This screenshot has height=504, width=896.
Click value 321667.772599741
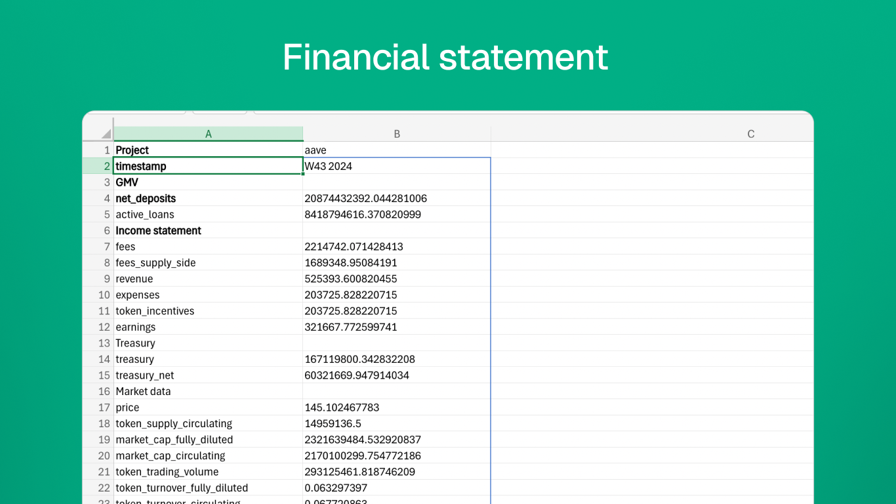click(397, 327)
